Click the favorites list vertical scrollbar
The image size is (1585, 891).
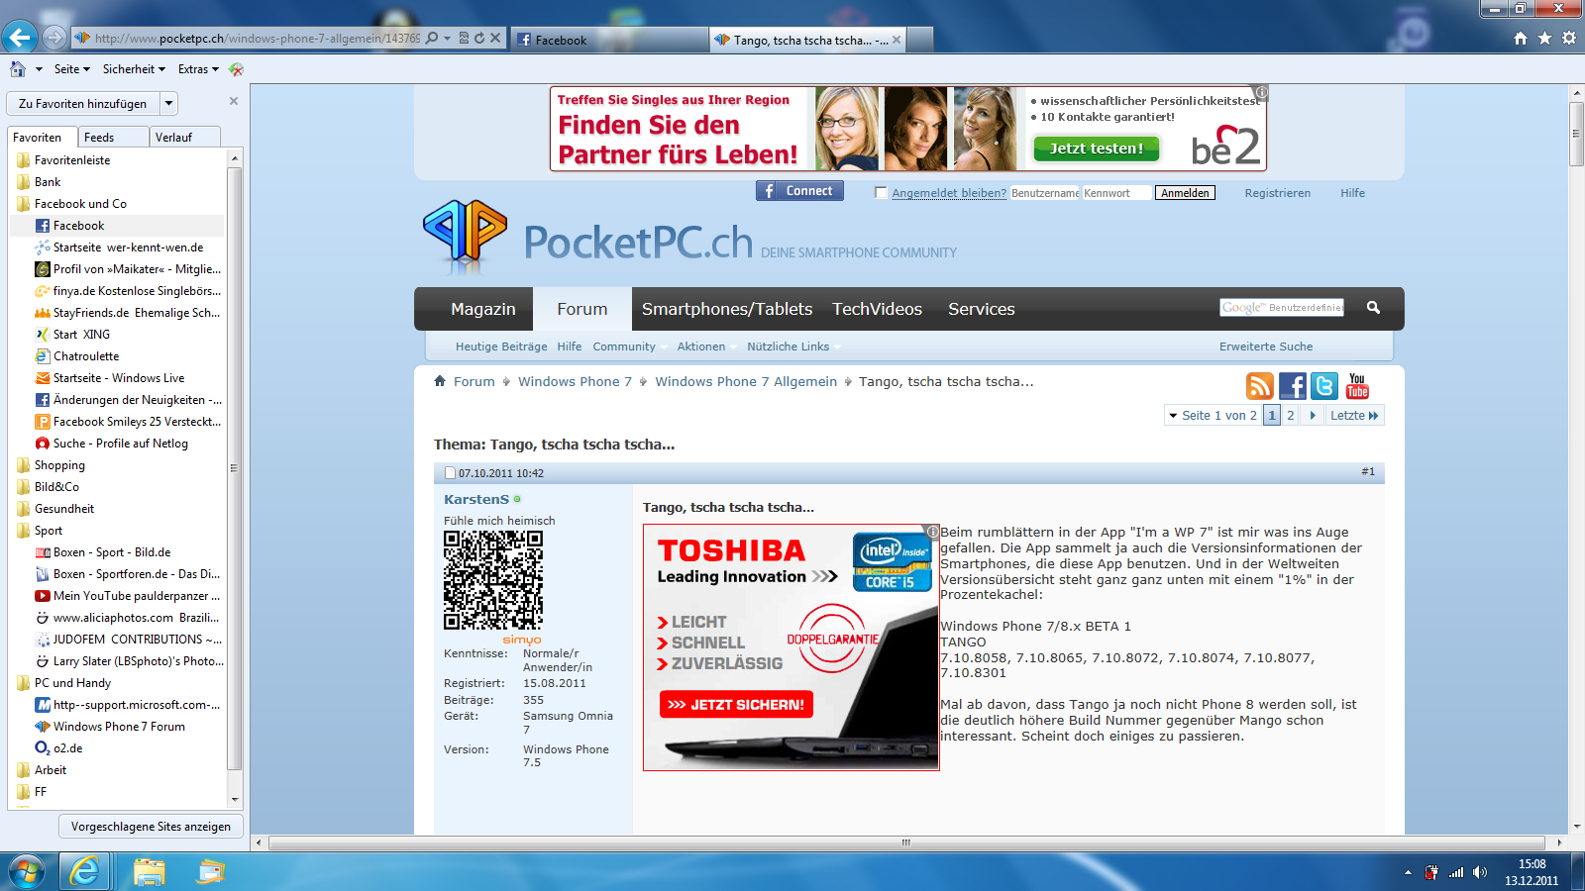coord(235,467)
